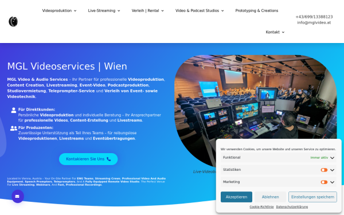Open the Verleih | Rental dropdown menu
Viewport: 344px width, 215px height.
(x=148, y=10)
